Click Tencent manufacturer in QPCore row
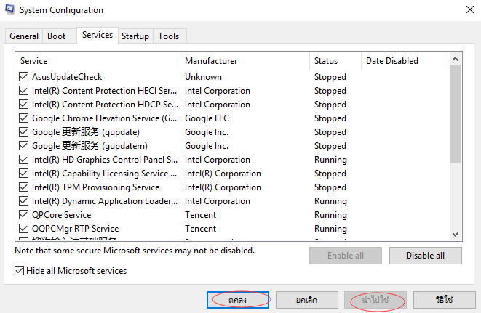This screenshot has width=481, height=313. click(x=200, y=215)
